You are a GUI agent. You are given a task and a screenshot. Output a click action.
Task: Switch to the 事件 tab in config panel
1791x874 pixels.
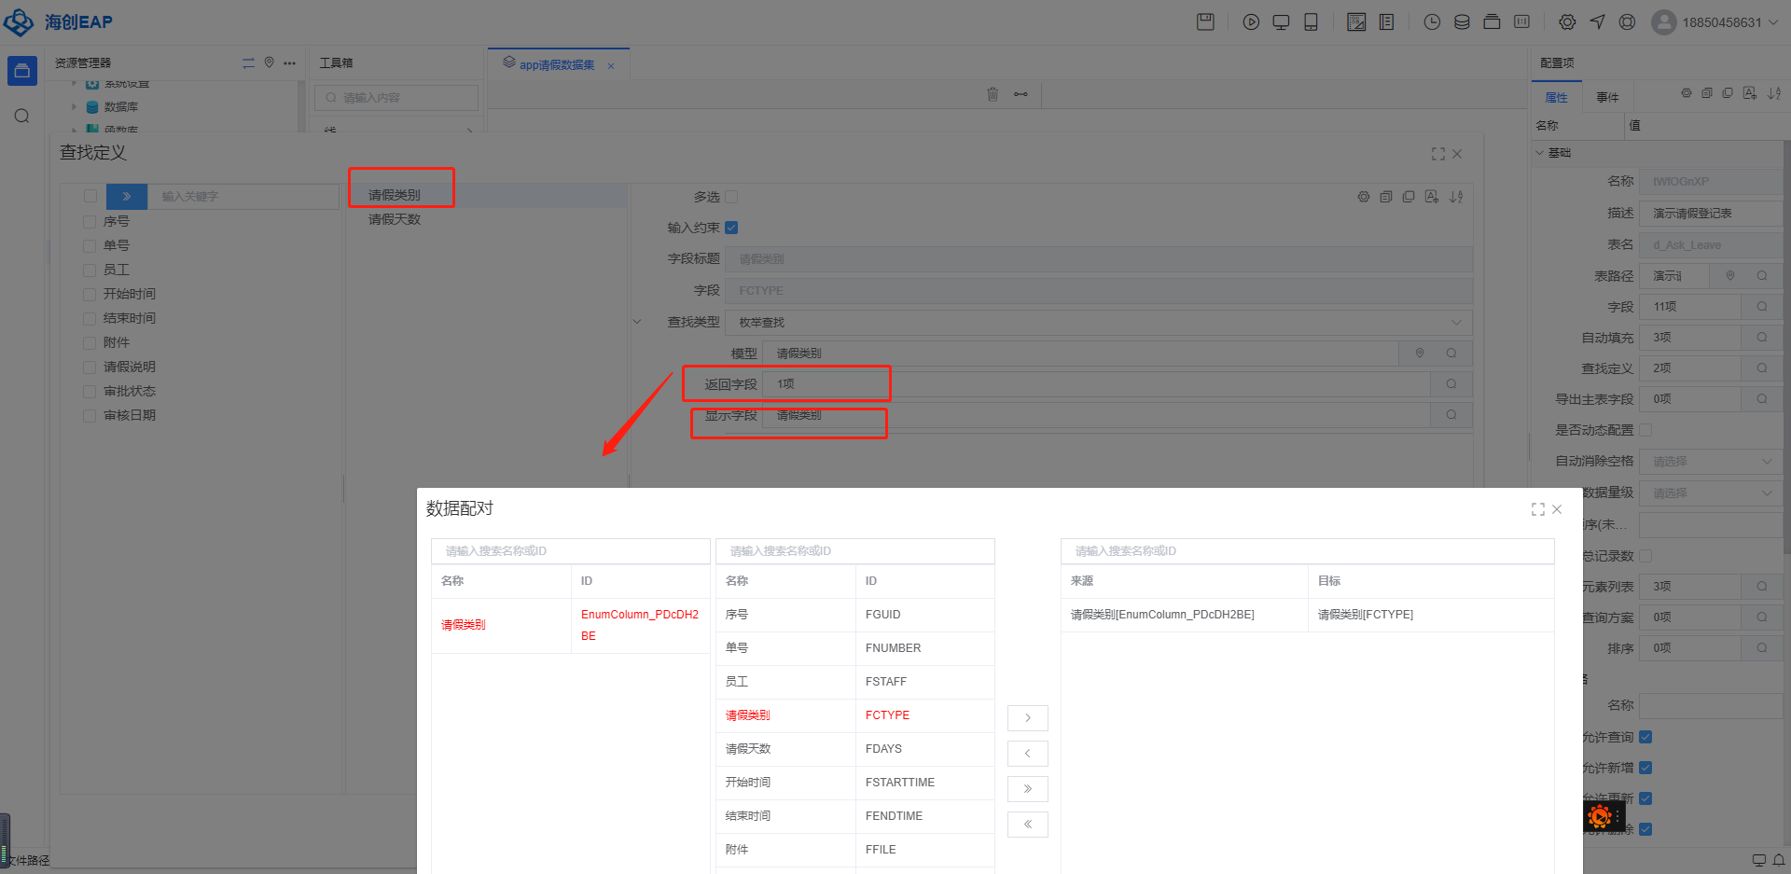coord(1607,97)
